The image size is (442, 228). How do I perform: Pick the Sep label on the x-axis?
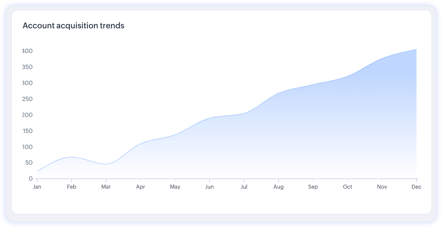(x=313, y=187)
